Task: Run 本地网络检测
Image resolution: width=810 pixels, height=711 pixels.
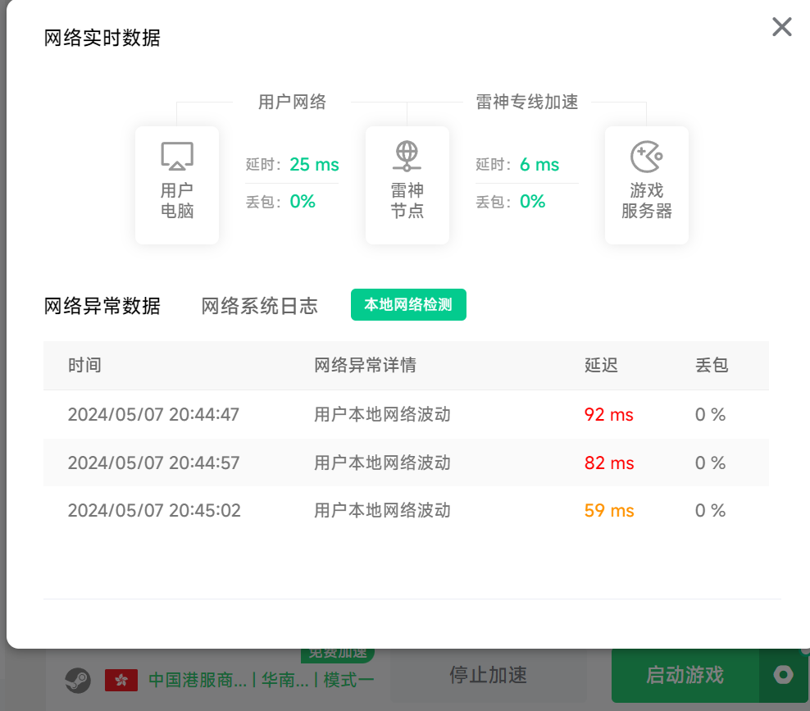Action: tap(408, 305)
